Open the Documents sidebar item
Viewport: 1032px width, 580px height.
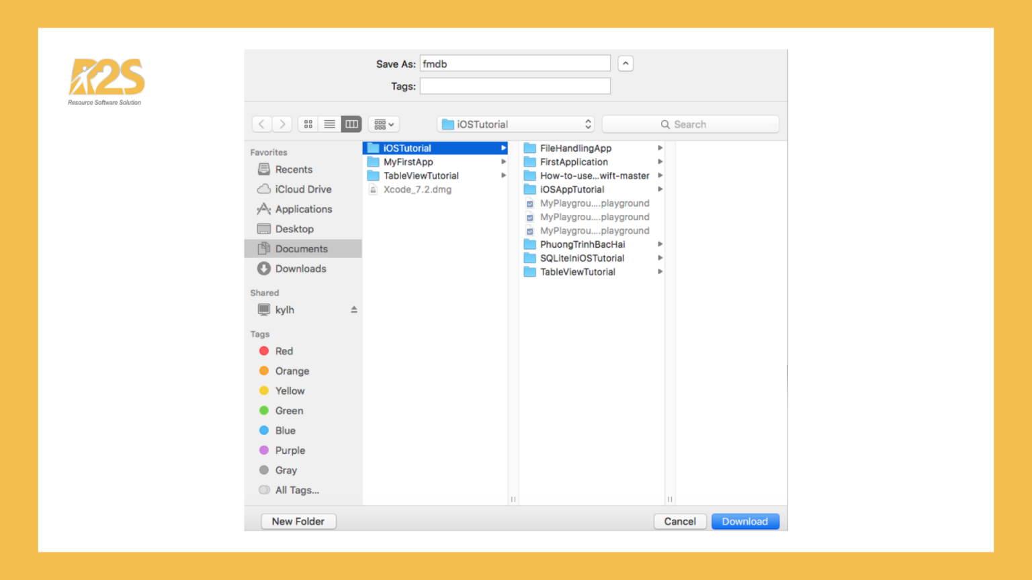click(302, 248)
